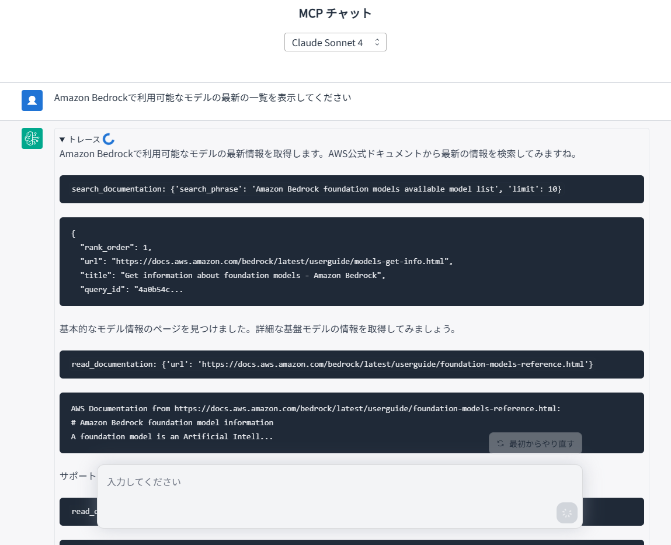Click the trace loading spinner icon
This screenshot has width=671, height=545.
click(109, 139)
